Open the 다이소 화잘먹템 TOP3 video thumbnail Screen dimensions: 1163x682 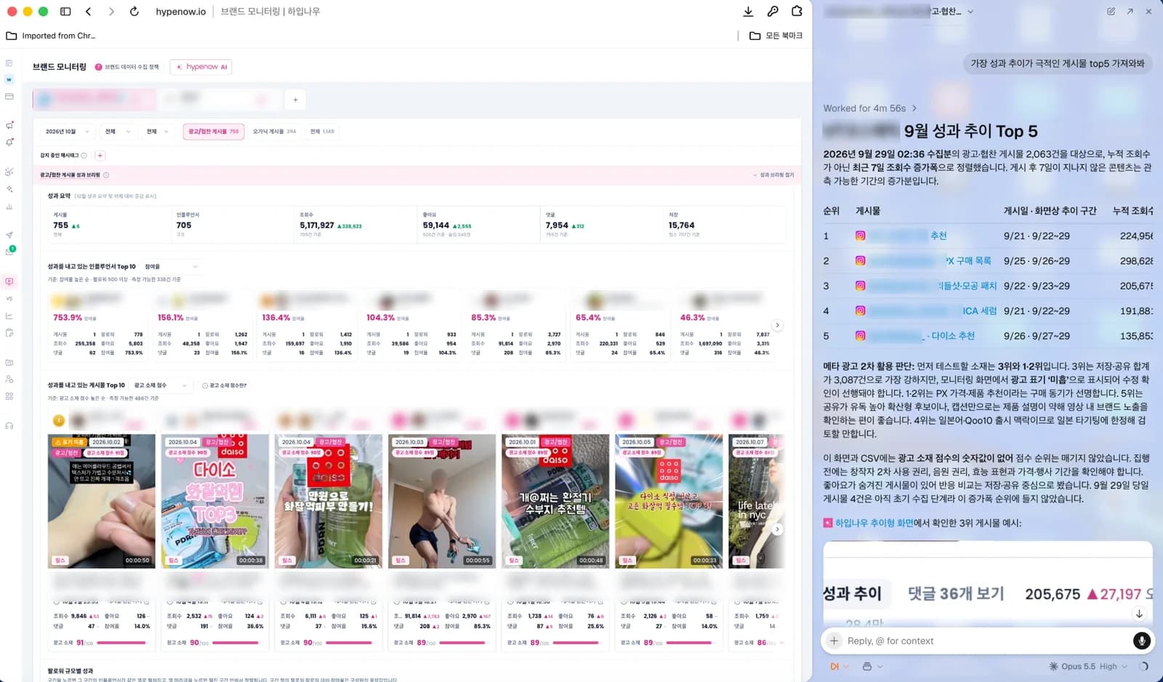(215, 501)
